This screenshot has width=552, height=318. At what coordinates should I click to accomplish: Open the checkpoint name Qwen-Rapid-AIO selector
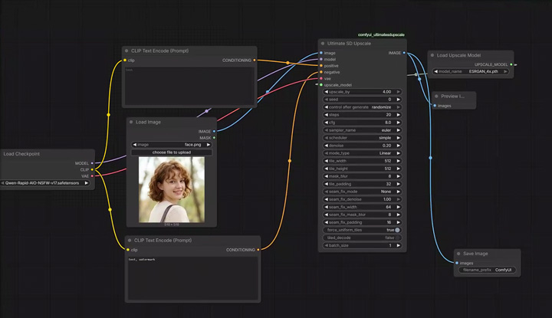coord(44,183)
